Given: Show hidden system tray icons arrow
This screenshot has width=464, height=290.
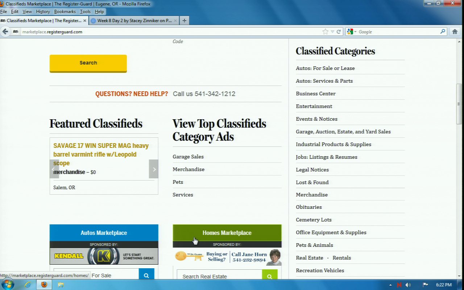Looking at the screenshot, I should (x=390, y=285).
